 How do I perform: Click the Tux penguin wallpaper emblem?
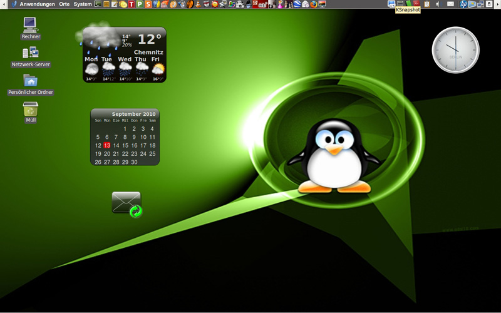(x=334, y=155)
